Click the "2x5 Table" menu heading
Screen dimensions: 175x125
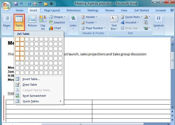(23, 34)
